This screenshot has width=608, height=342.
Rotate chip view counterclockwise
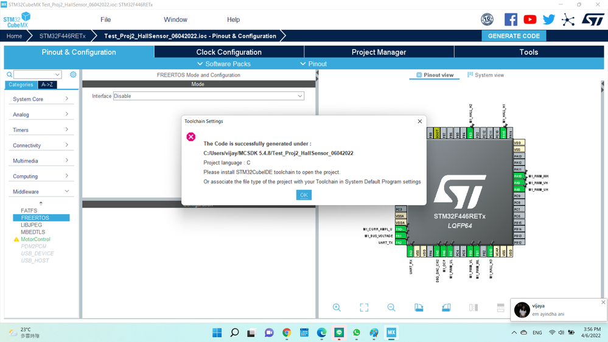tap(446, 307)
